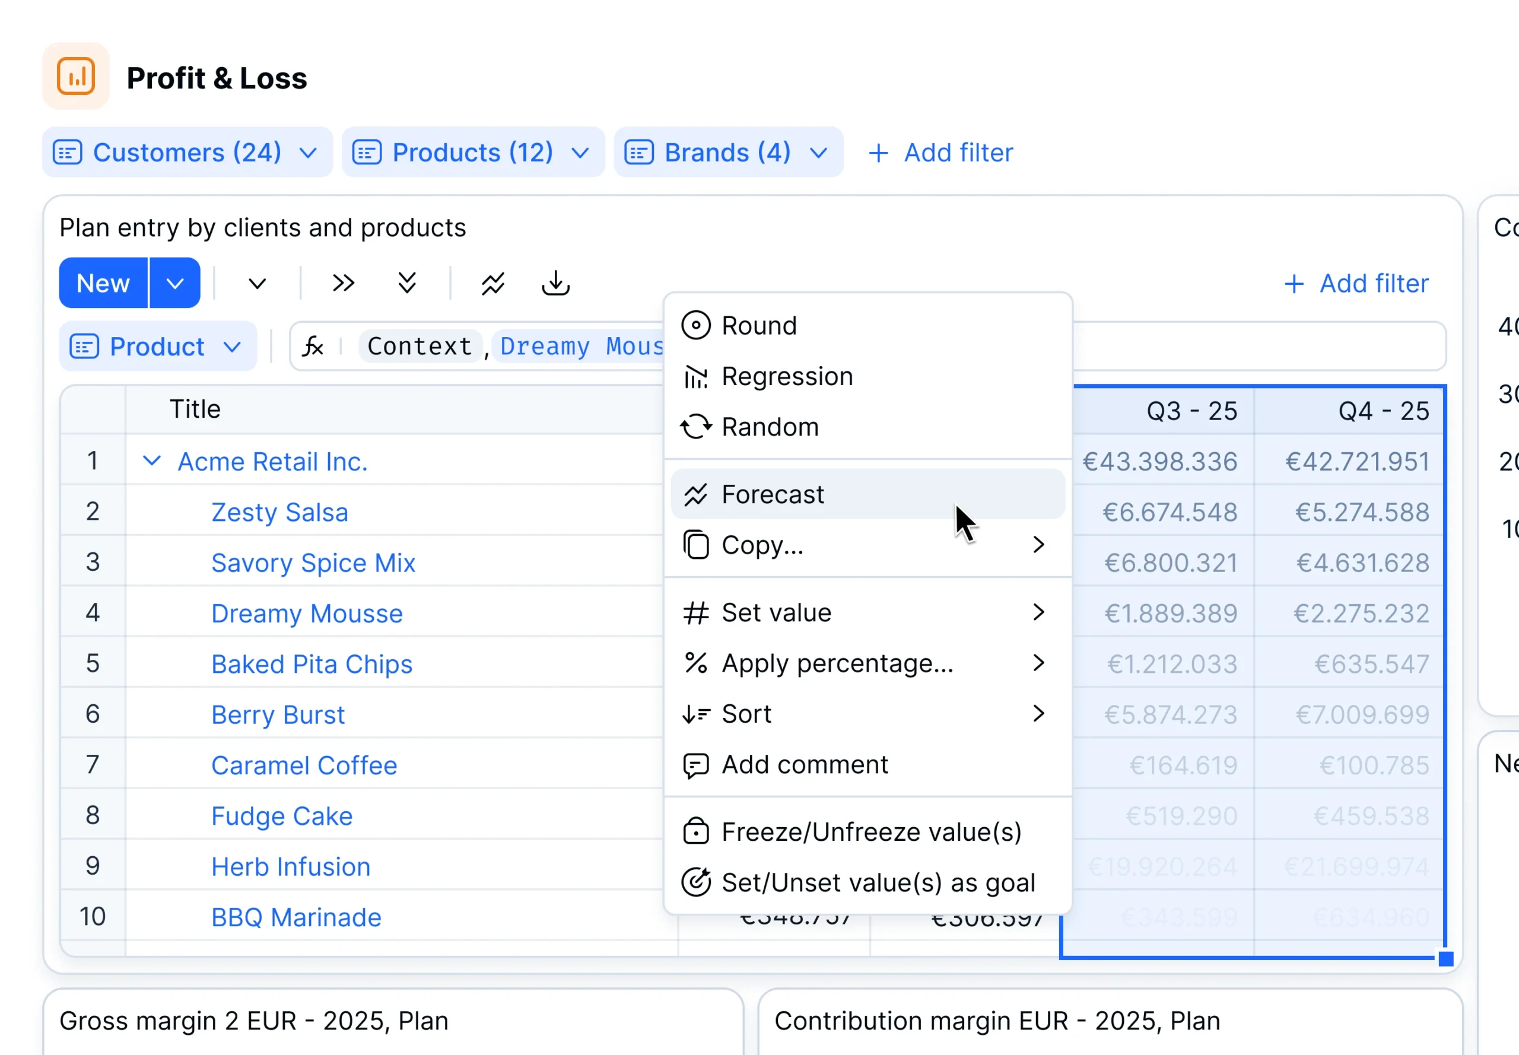Screen dimensions: 1519x1055
Task: Click the Profit & Loss chart icon
Action: coord(75,77)
